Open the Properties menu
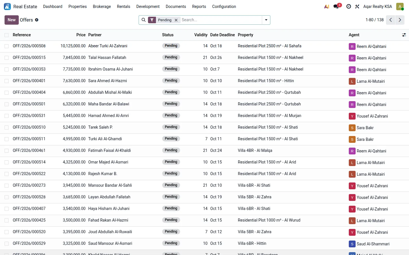Viewport: 409px width, 255px height. (78, 7)
